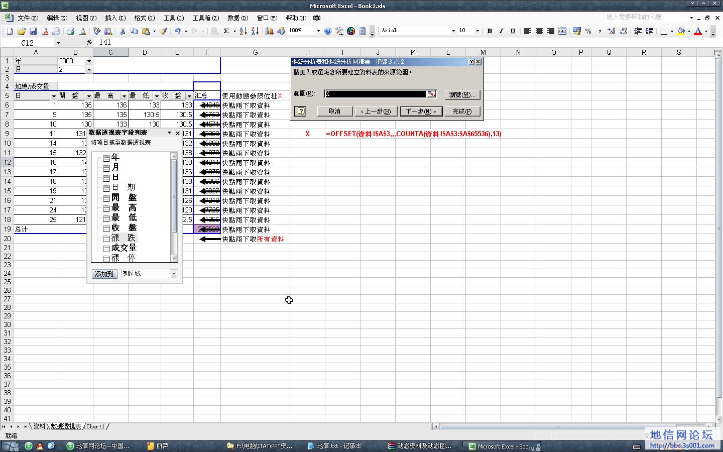723x452 pixels.
Task: Open the Arial font name dropdown
Action: click(453, 31)
